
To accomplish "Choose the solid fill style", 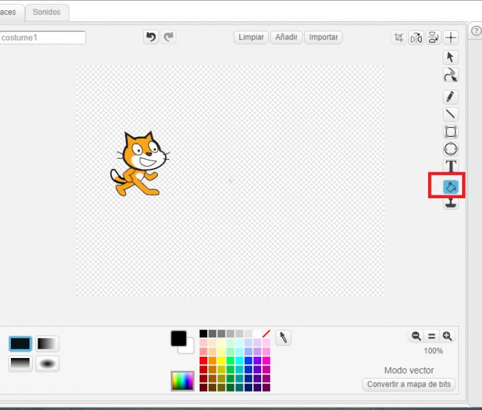I will [21, 344].
